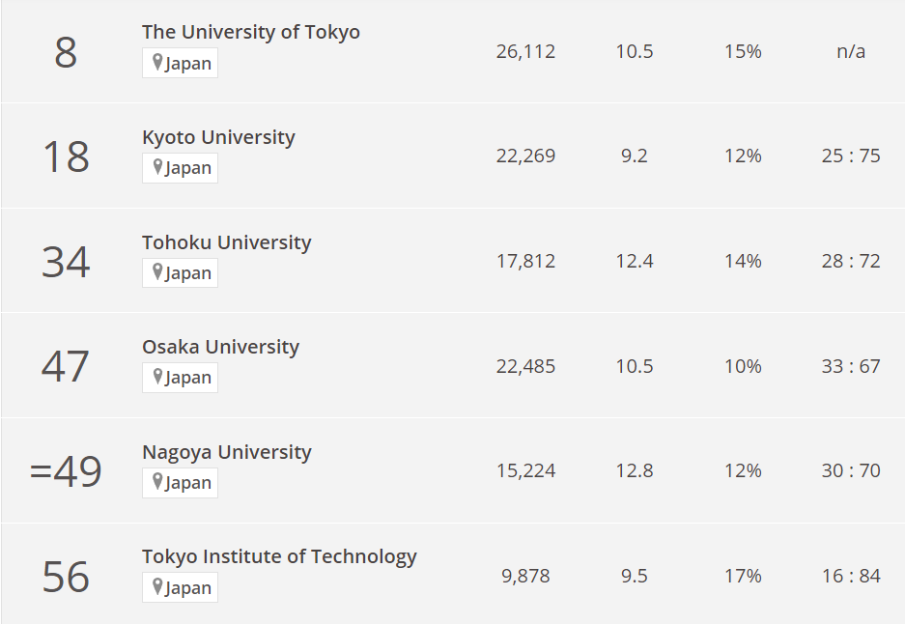Click the location pin icon under Osaka University

pos(157,377)
